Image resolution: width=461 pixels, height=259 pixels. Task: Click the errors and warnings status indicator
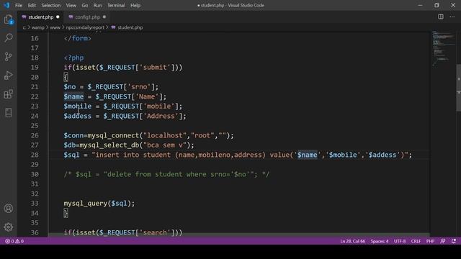tap(14, 241)
